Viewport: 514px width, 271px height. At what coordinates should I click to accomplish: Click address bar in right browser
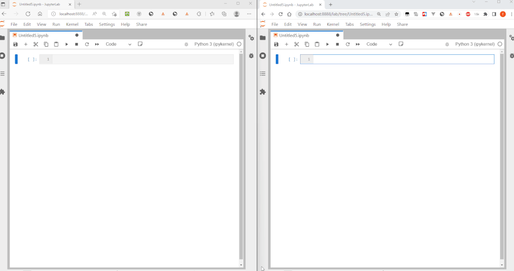(338, 14)
